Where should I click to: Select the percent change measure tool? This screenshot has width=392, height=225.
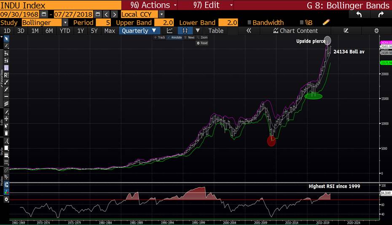tap(6, 53)
